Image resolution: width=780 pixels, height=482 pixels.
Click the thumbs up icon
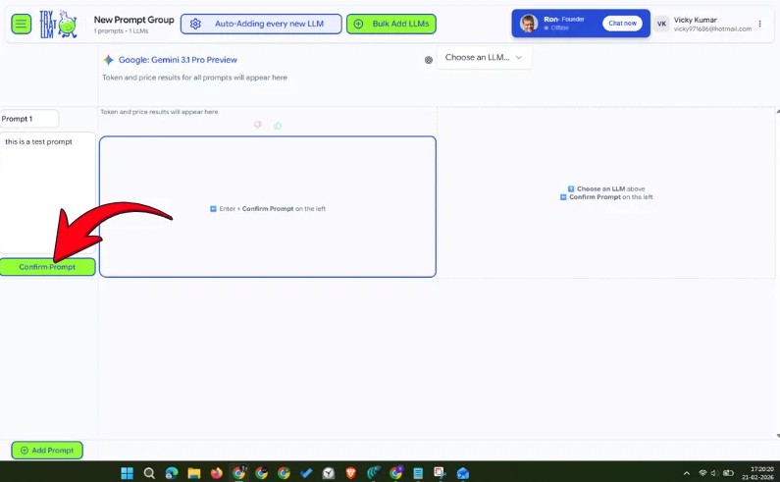278,125
